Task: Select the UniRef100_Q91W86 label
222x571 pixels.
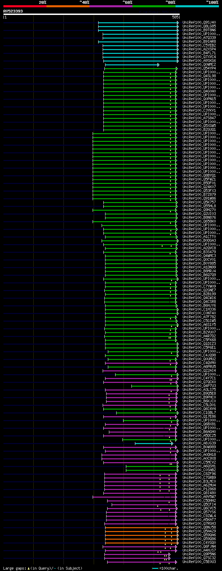Action: pyautogui.click(x=199, y=198)
